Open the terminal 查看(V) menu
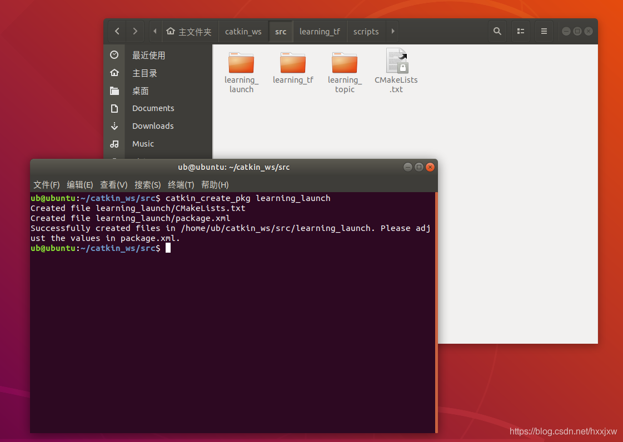 113,185
